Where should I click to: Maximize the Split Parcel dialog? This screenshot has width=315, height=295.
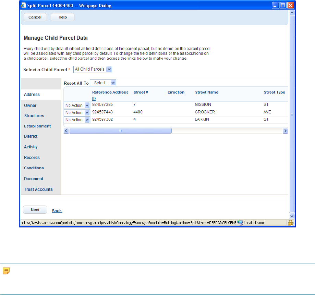click(x=283, y=5)
